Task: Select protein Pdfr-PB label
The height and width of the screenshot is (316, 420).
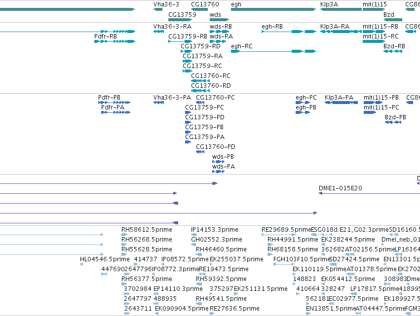Action: (x=109, y=98)
